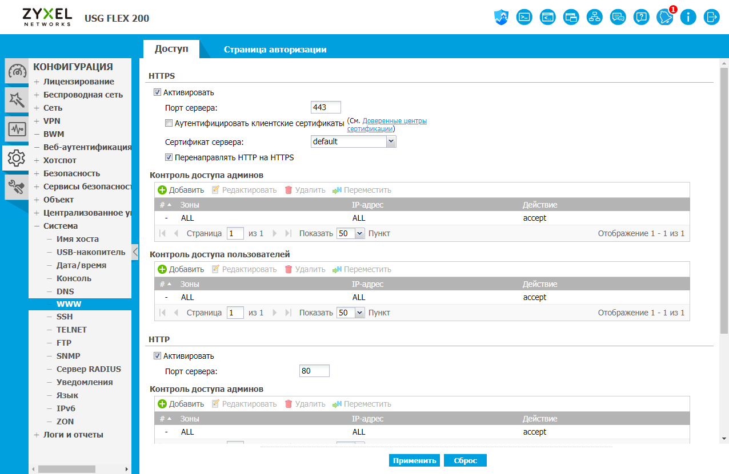Expand the VPN tree node
The height and width of the screenshot is (474, 729).
click(36, 121)
